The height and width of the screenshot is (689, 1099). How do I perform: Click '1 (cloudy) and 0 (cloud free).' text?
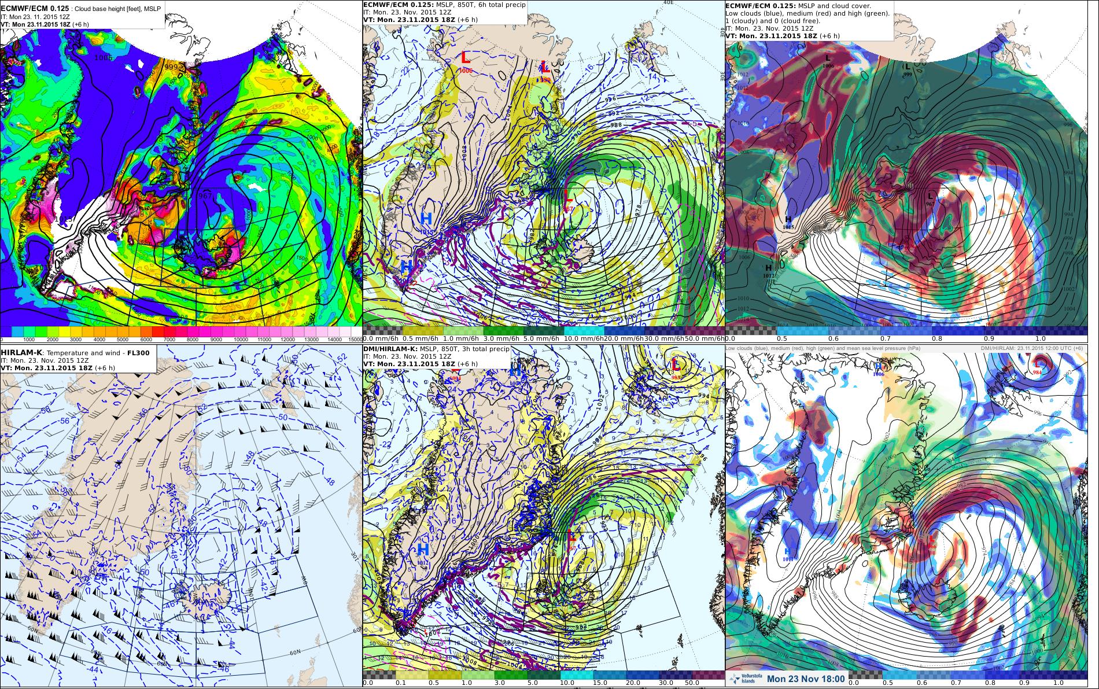pos(773,20)
